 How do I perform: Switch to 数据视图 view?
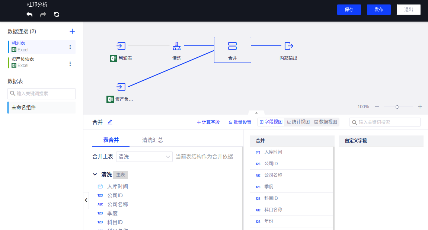(326, 122)
